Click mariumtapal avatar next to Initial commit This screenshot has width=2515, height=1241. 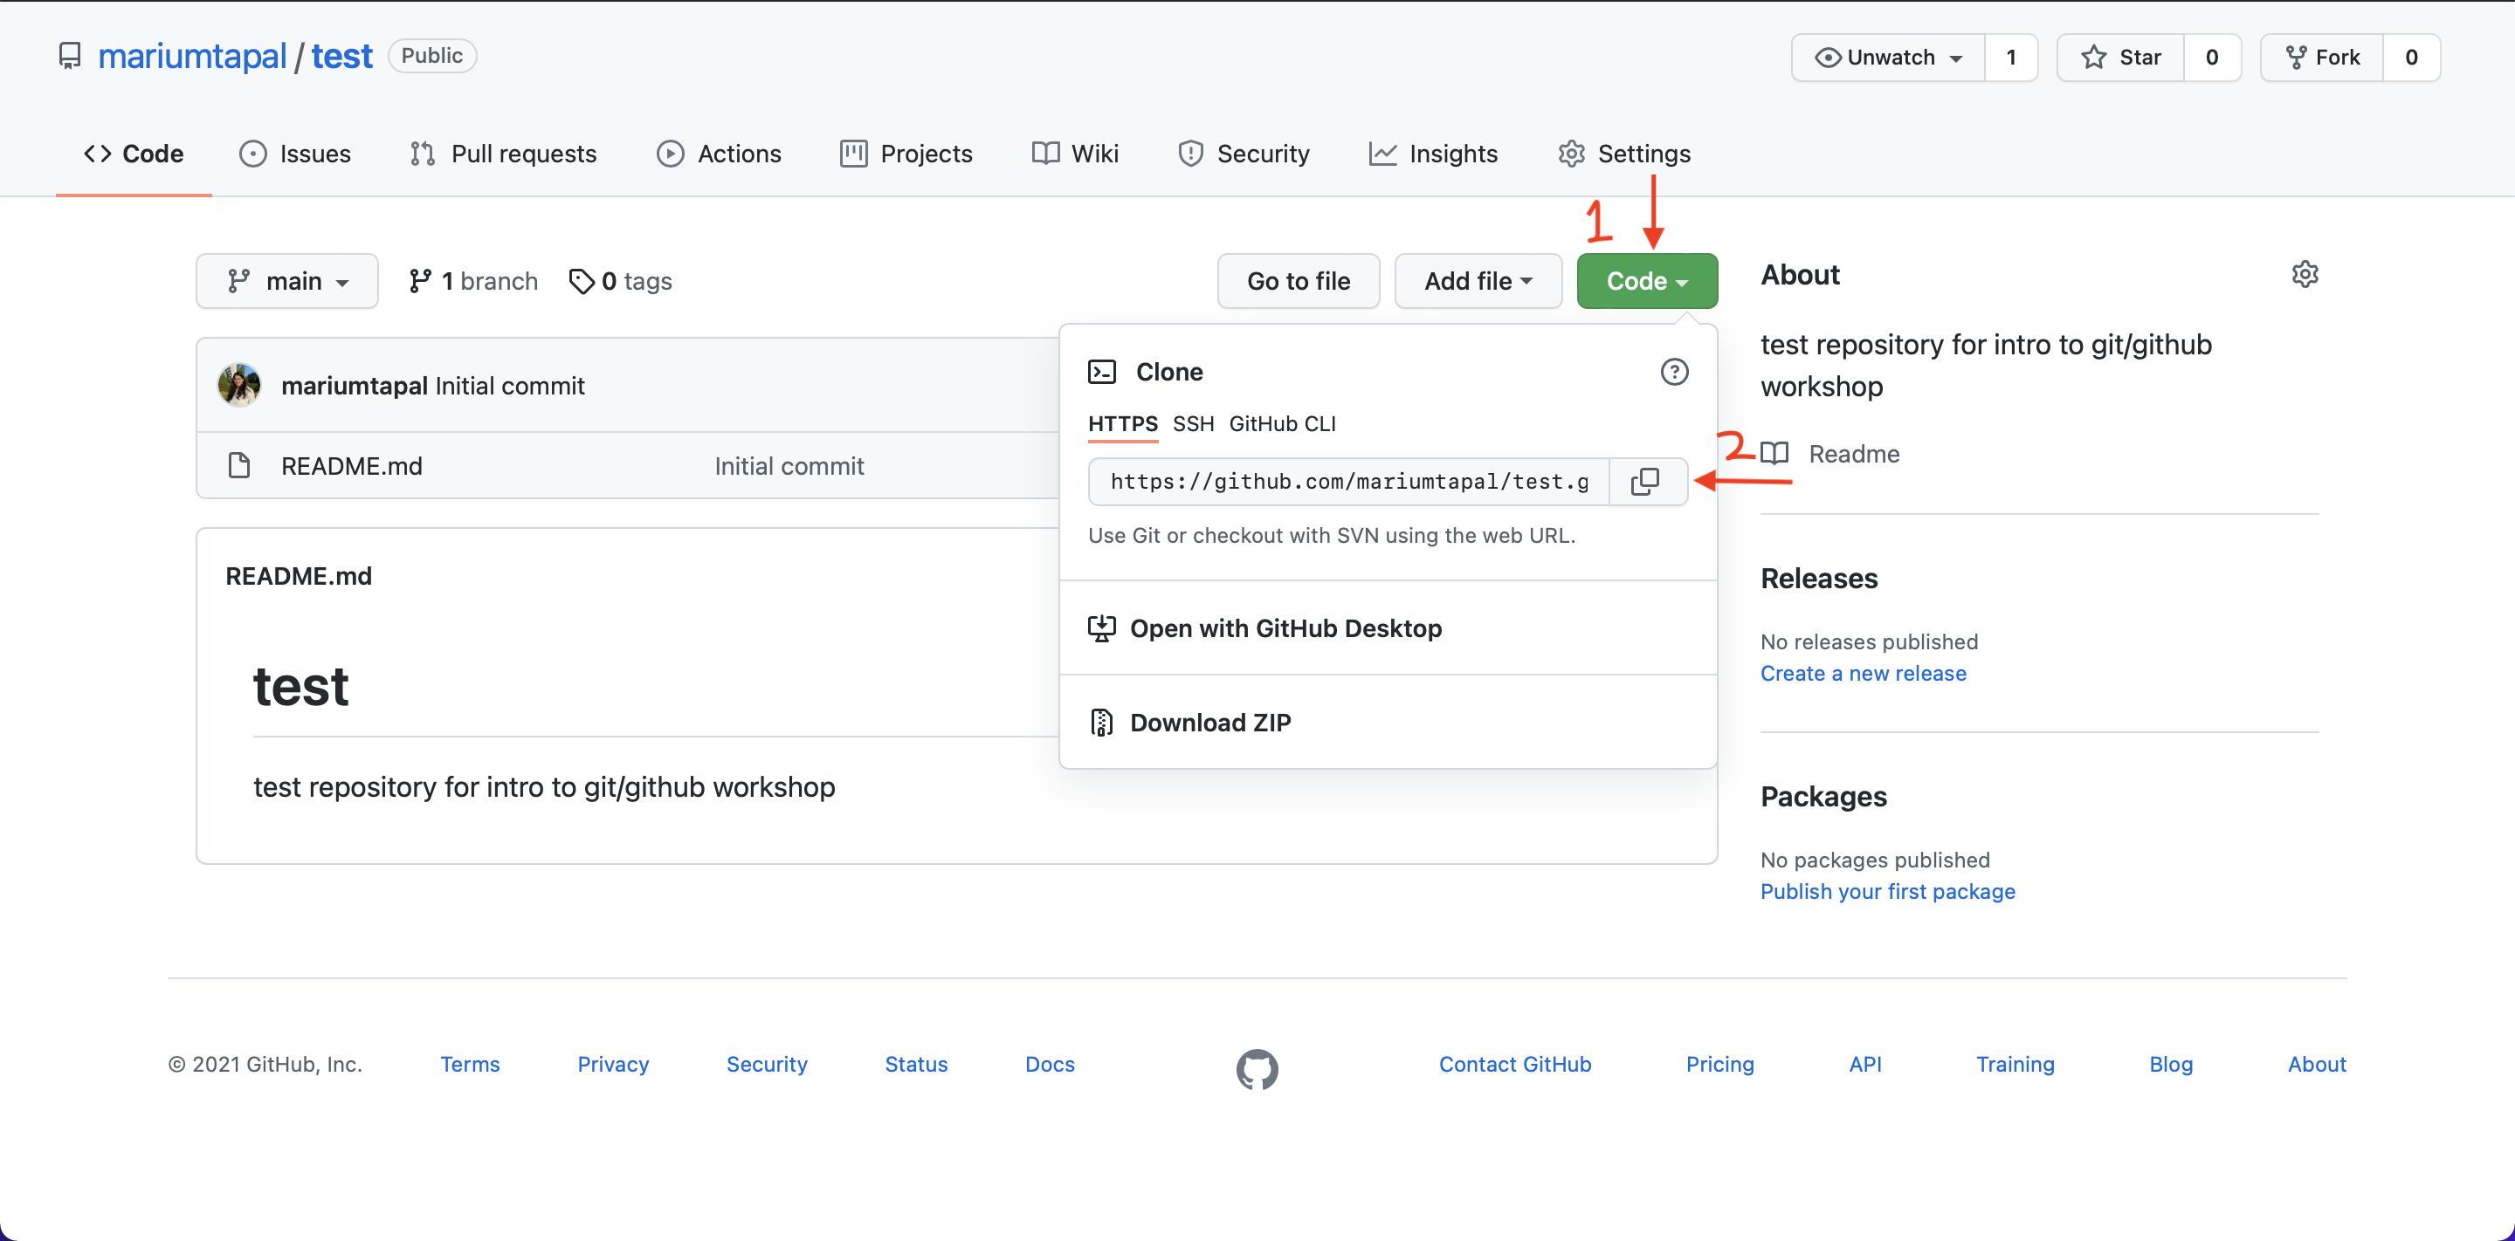coord(239,384)
